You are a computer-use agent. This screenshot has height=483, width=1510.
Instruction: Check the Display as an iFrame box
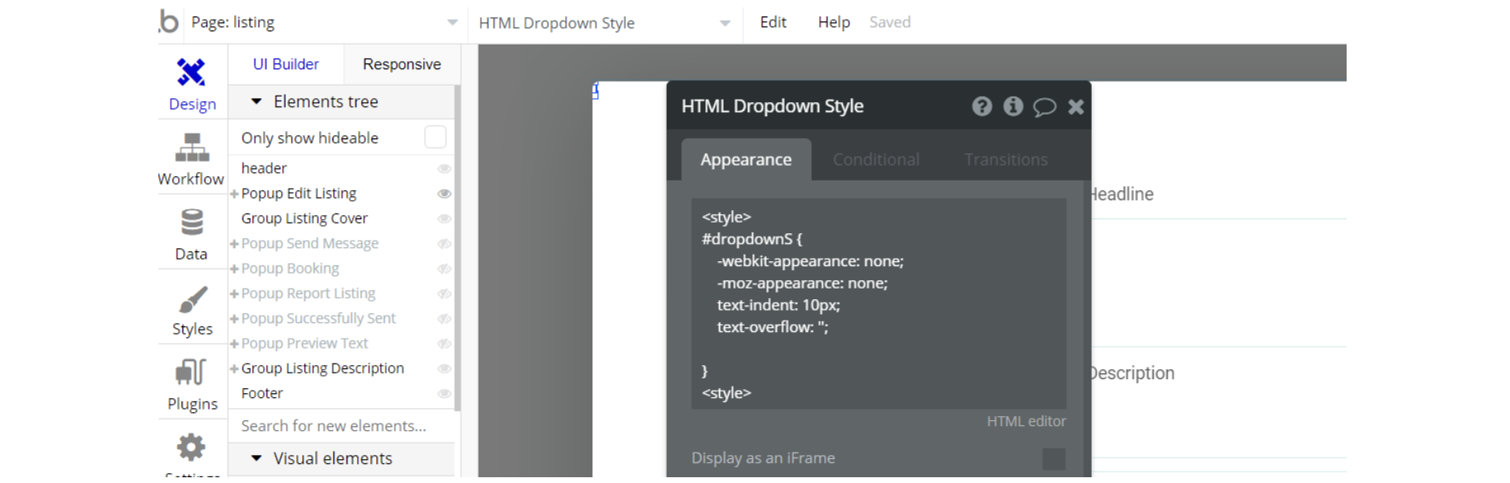tap(1053, 459)
